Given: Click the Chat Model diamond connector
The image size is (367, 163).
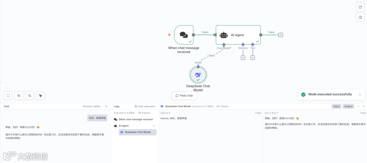Looking at the screenshot, I should [224, 44].
